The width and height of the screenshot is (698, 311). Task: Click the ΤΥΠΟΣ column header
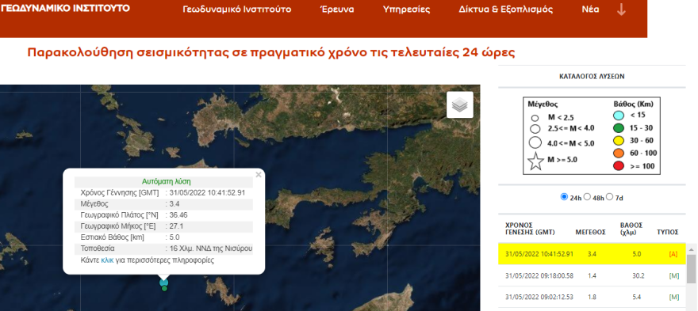pyautogui.click(x=668, y=232)
